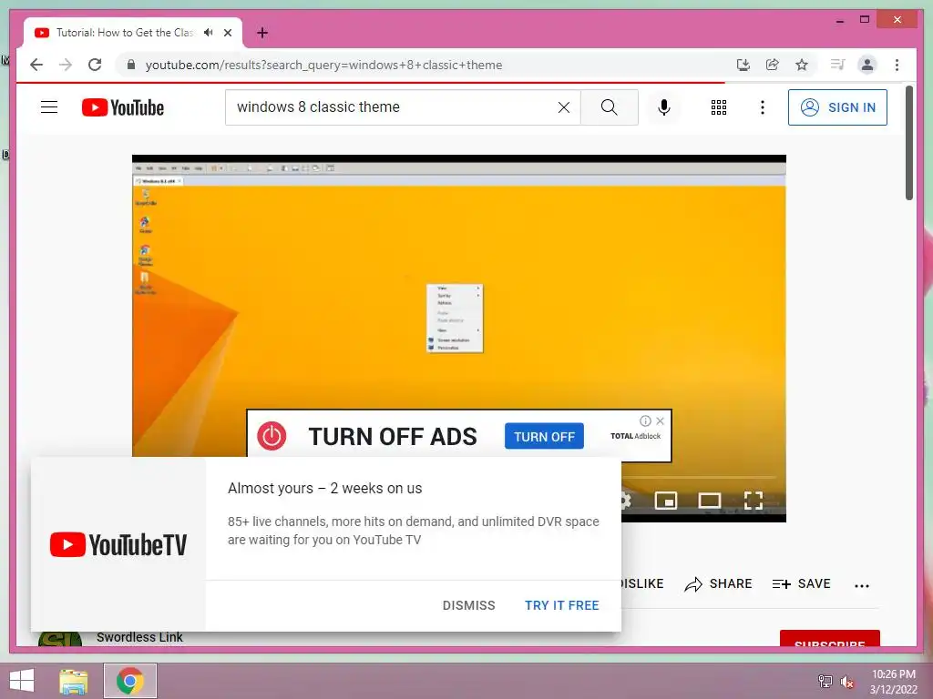The image size is (933, 699).
Task: Click the browser forward arrow
Action: click(66, 65)
